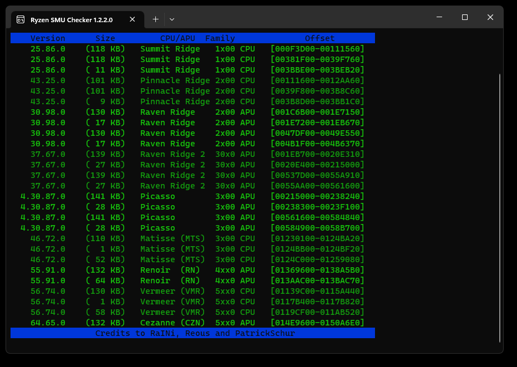This screenshot has height=367, width=517.
Task: Click offset [001C6B00-001E7150]
Action: (x=317, y=112)
